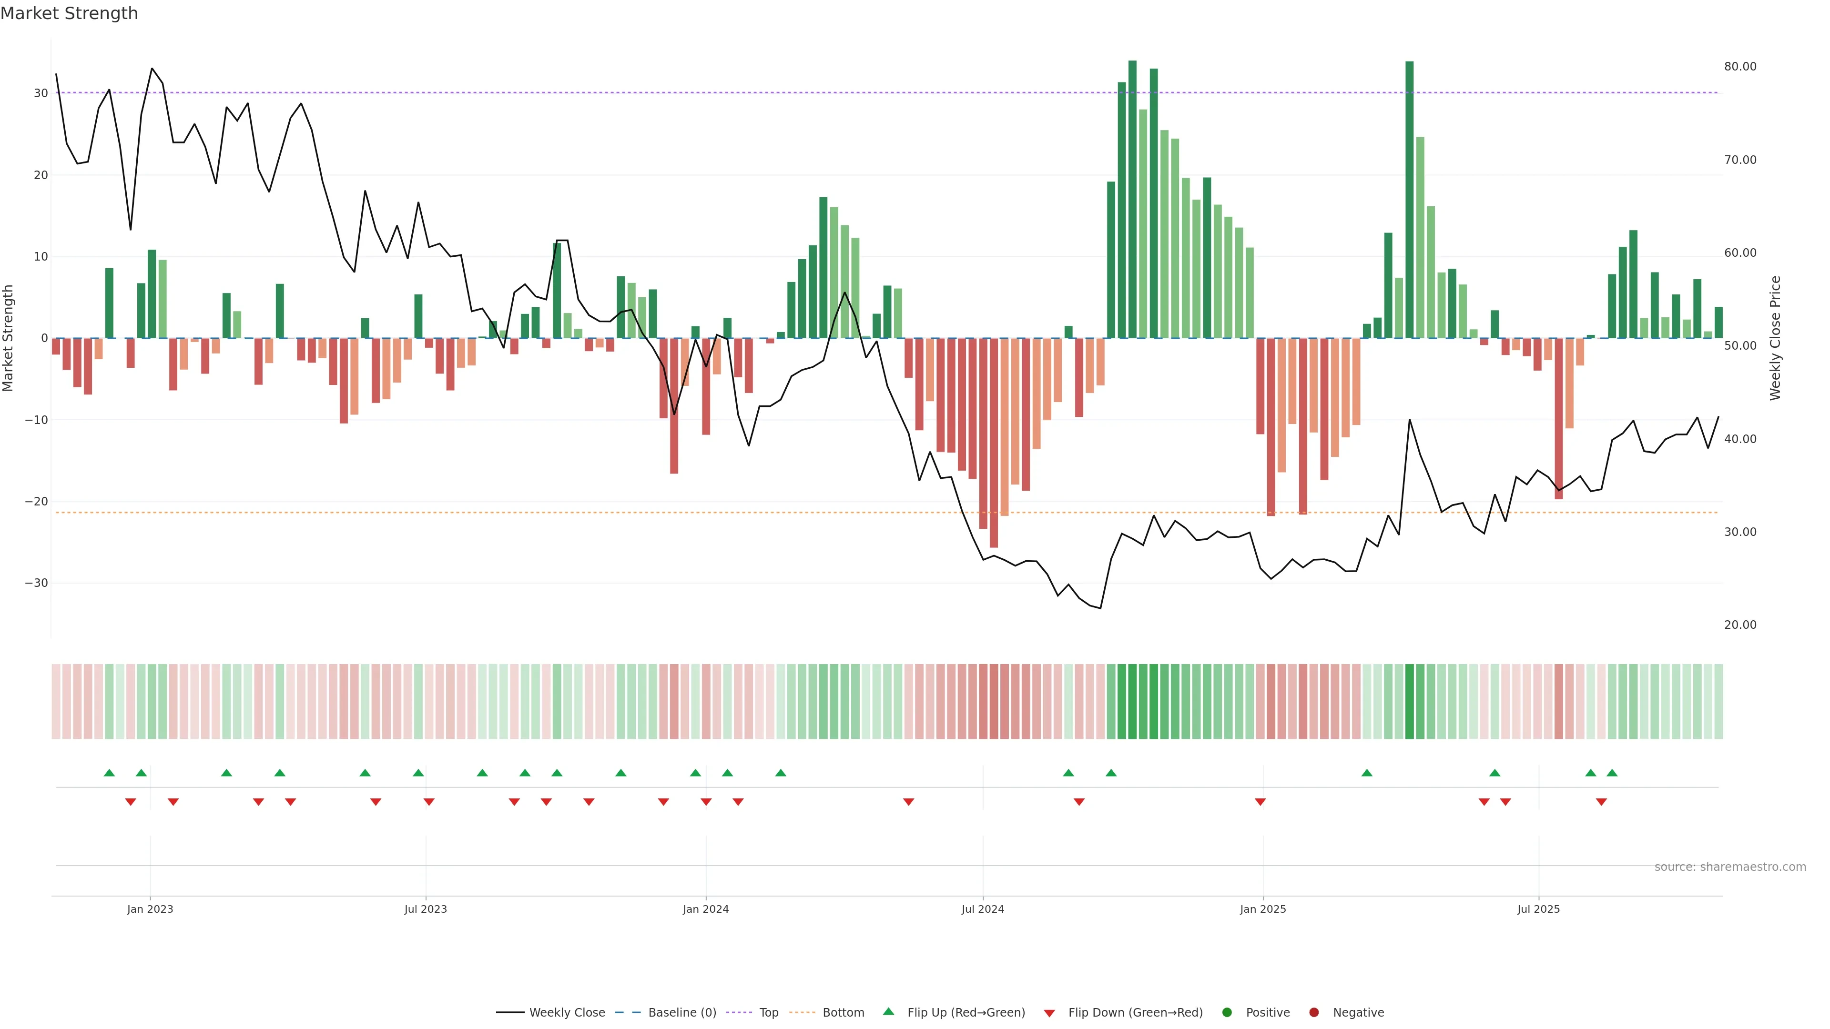Image resolution: width=1830 pixels, height=1029 pixels.
Task: Click the flip-up triangle nearest Jan 2025
Action: coord(1367,773)
